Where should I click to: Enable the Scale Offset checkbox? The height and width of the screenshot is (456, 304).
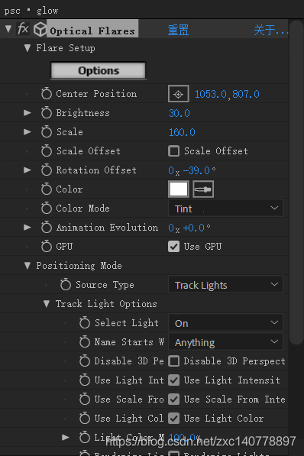coord(173,151)
